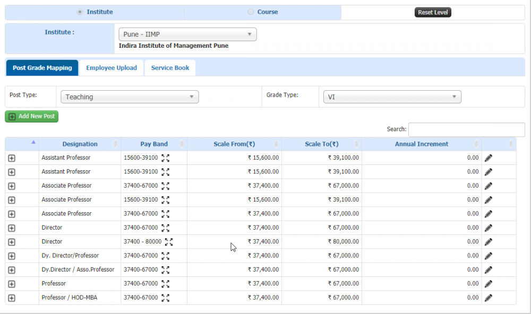Screen dimensions: 531x314
Task: Open the edit pencil for Director 37400 - 80000
Action: point(489,242)
